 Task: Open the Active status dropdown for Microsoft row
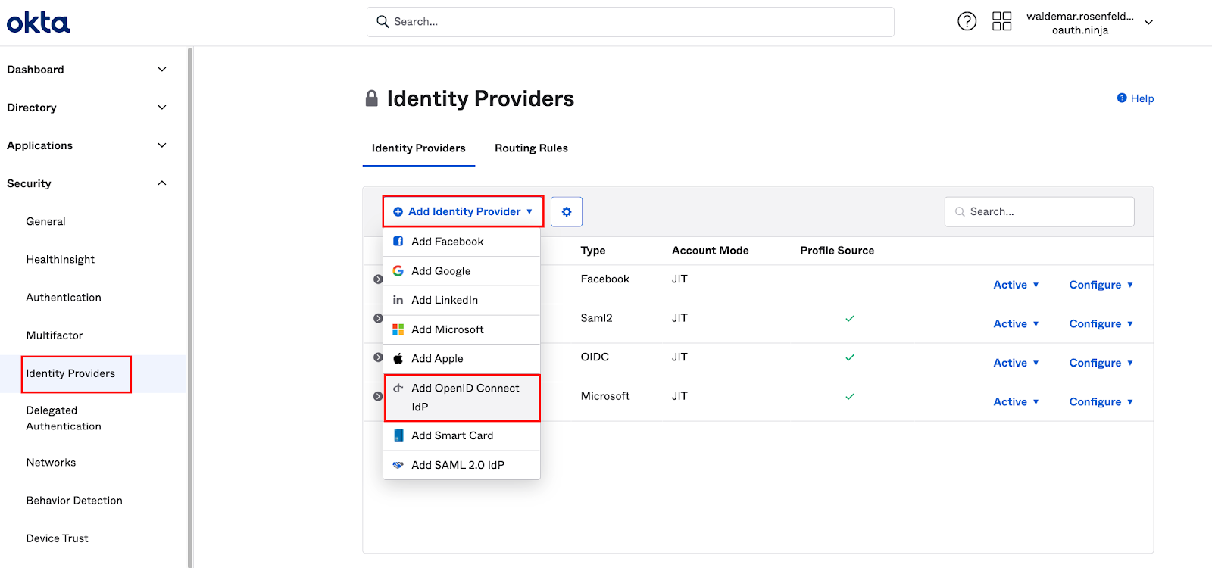1016,401
